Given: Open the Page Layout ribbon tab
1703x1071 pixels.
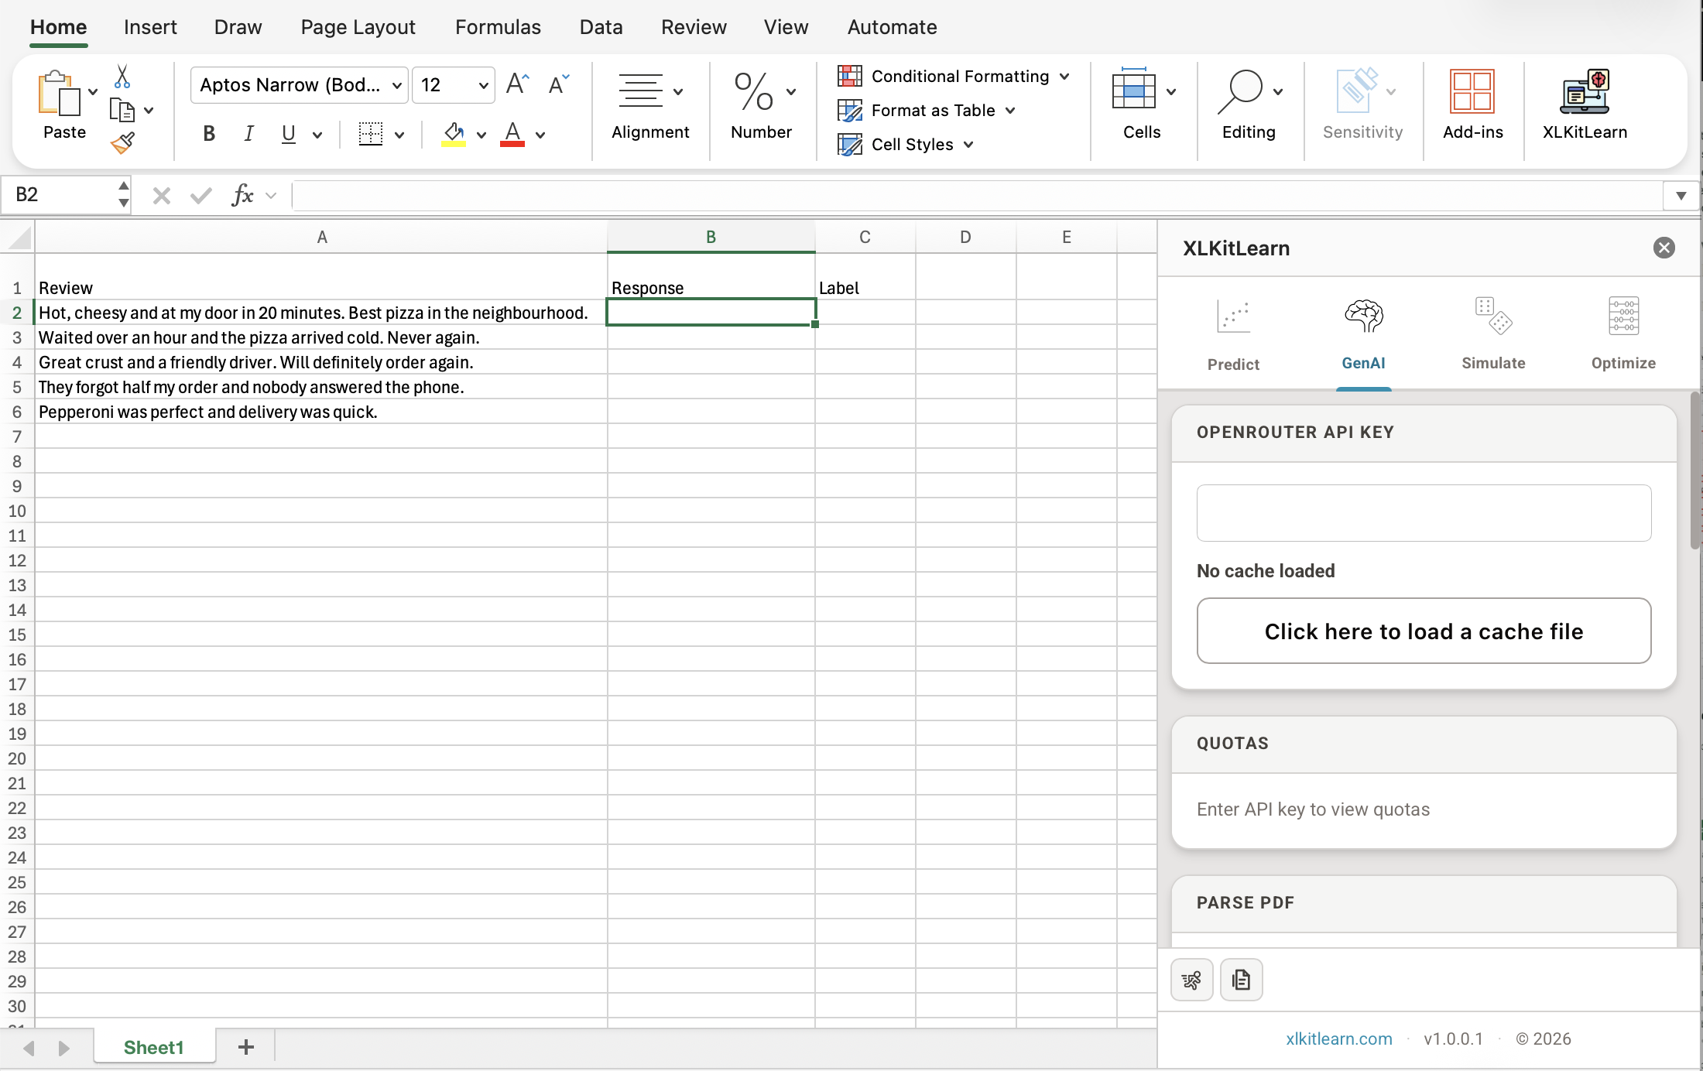Looking at the screenshot, I should (358, 27).
